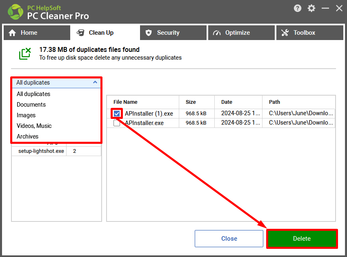Select setup-lightshot.exe in the duplicates list

[x=41, y=151]
